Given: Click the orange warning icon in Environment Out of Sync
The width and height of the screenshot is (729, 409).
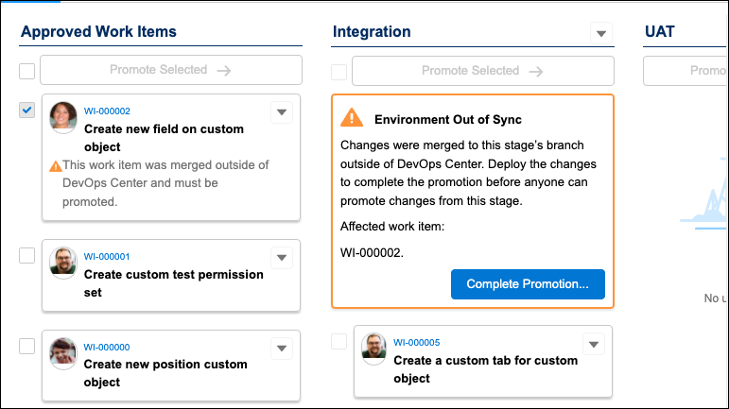Looking at the screenshot, I should click(352, 118).
